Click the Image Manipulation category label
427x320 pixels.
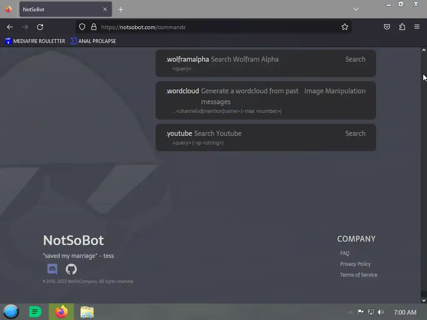(335, 91)
